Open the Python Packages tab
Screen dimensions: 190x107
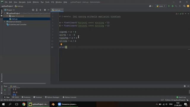(52, 97)
